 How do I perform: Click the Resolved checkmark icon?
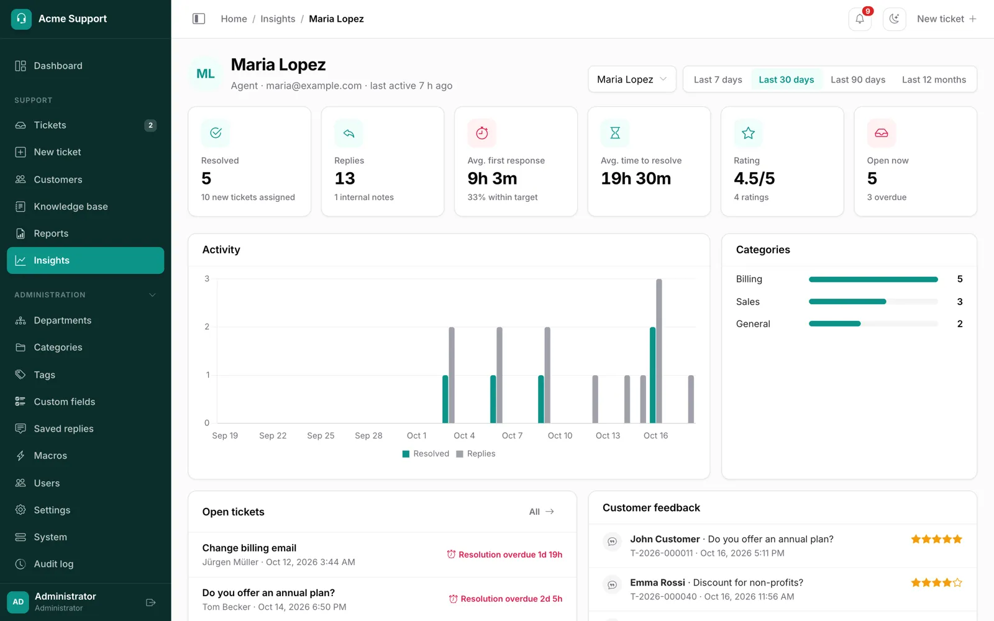point(216,133)
